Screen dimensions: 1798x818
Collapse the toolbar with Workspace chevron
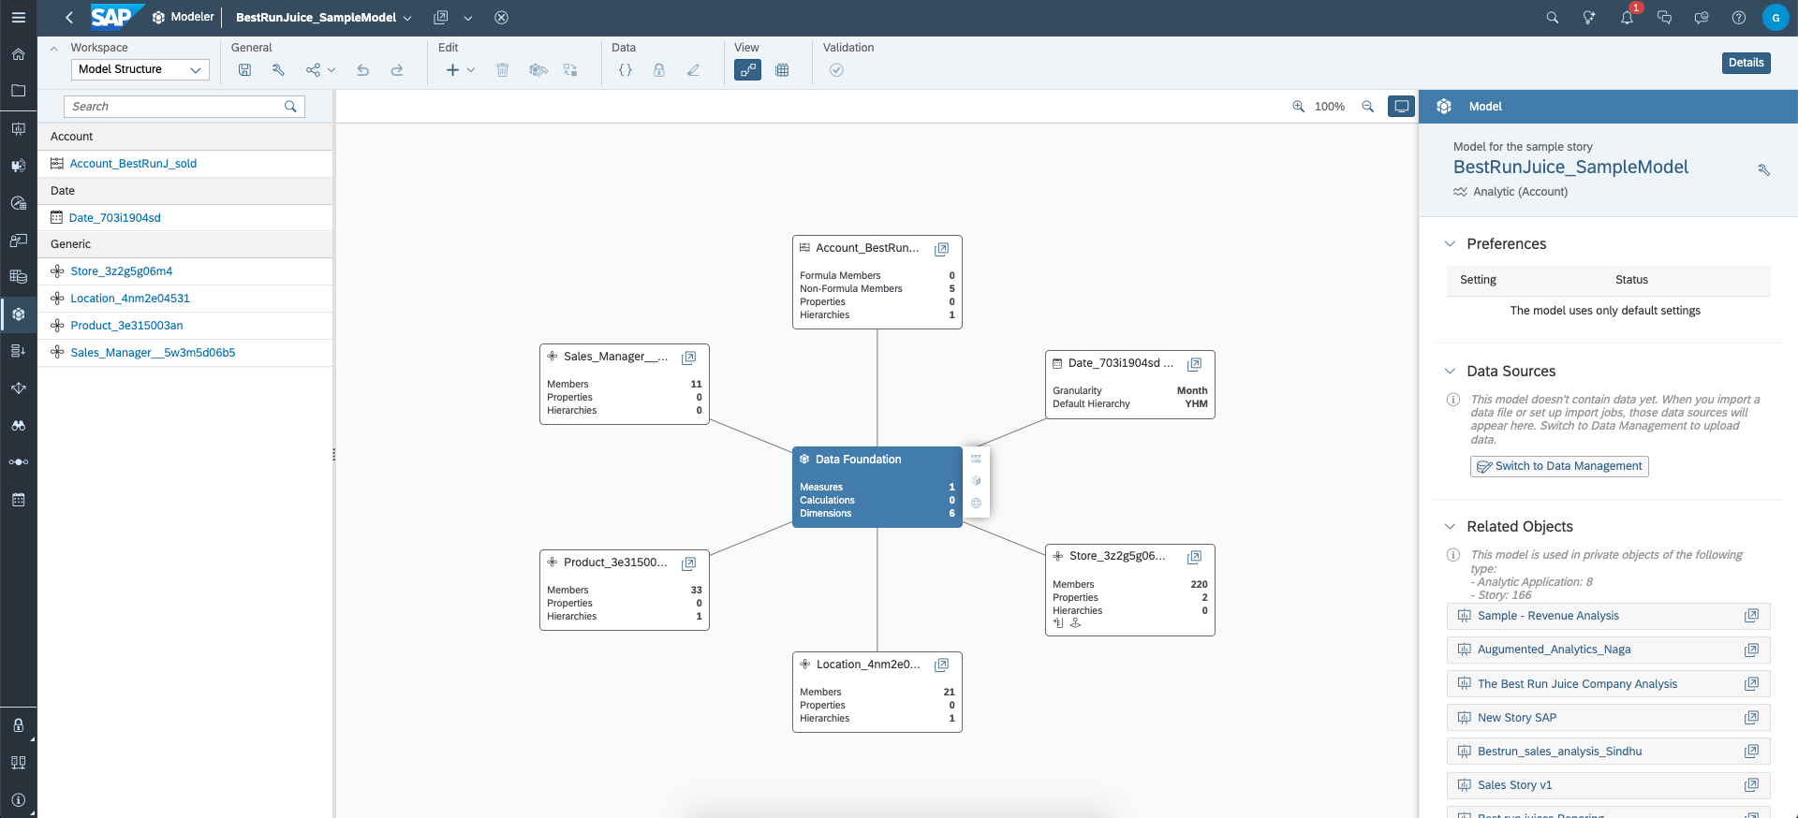pos(53,49)
